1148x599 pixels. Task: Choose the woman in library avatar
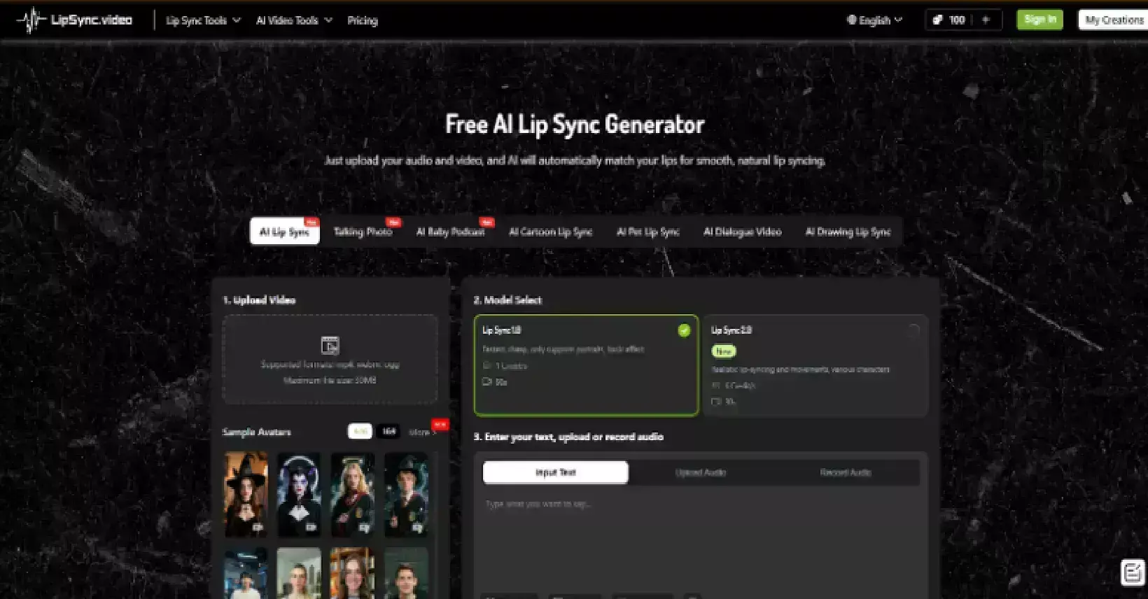[x=352, y=573]
